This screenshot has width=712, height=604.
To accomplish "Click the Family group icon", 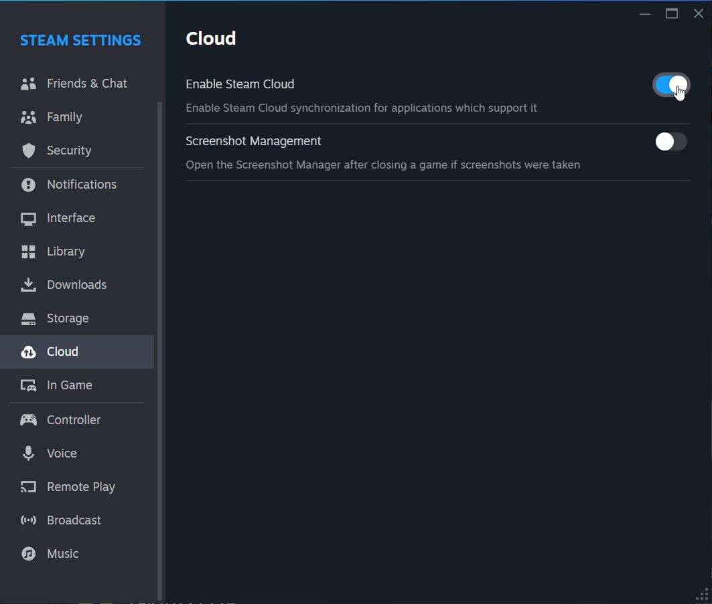I will tap(28, 118).
